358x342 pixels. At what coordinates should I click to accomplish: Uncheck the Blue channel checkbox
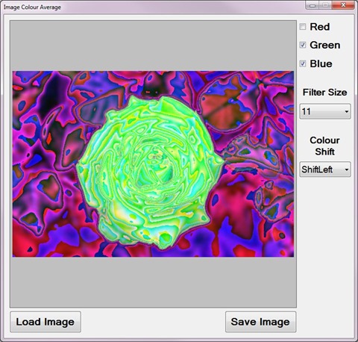pos(303,63)
